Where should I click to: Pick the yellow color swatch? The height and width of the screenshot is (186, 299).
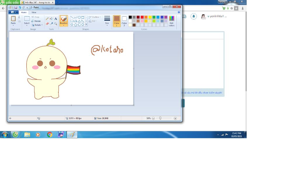(x=150, y=17)
